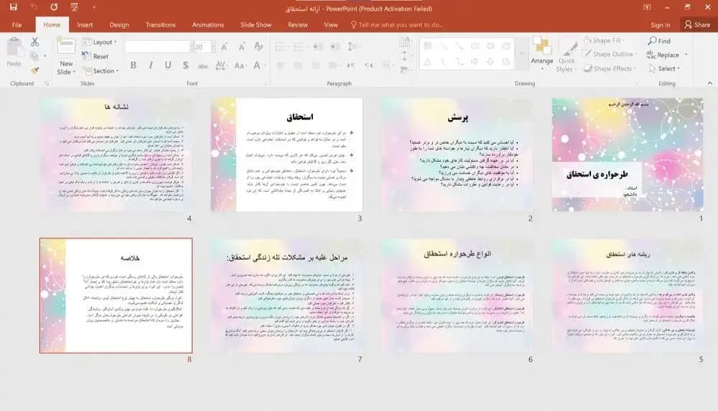This screenshot has height=411, width=718.
Task: Open the Transitions tab
Action: click(160, 24)
